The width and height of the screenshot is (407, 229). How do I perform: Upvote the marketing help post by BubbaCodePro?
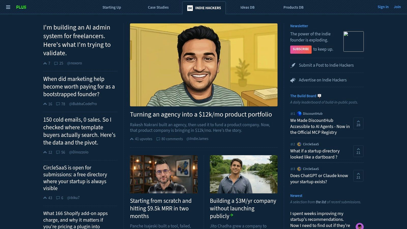(x=45, y=104)
